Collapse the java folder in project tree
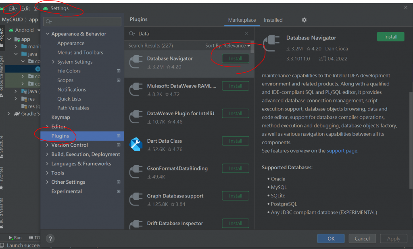 (16, 54)
